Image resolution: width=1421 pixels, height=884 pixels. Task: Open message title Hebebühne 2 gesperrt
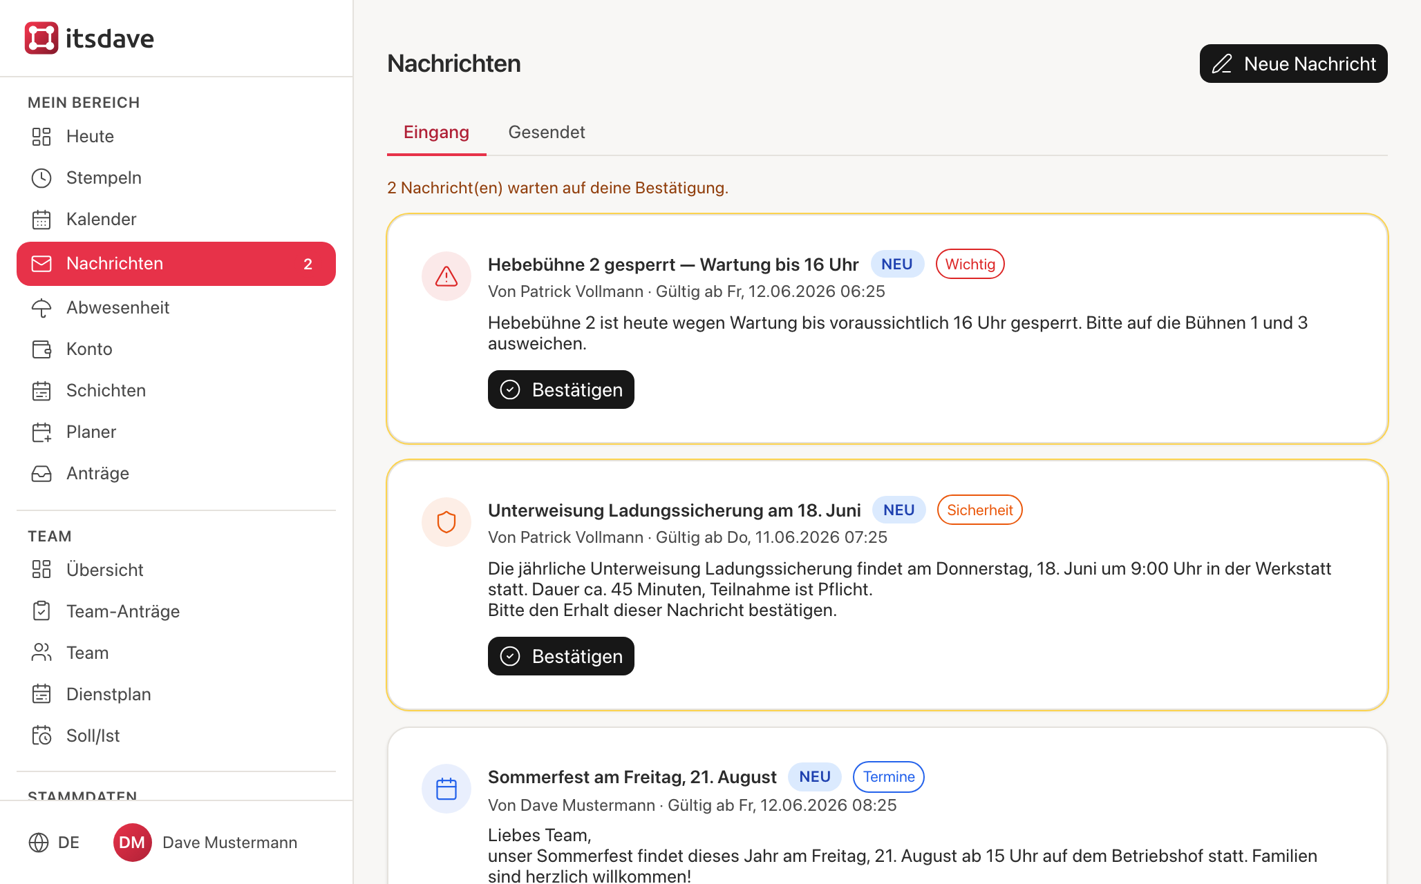[x=673, y=265]
